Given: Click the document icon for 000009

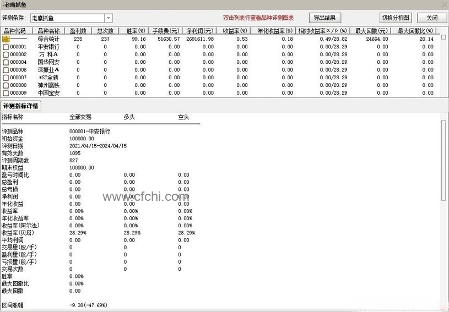Looking at the screenshot, I should pyautogui.click(x=6, y=93).
